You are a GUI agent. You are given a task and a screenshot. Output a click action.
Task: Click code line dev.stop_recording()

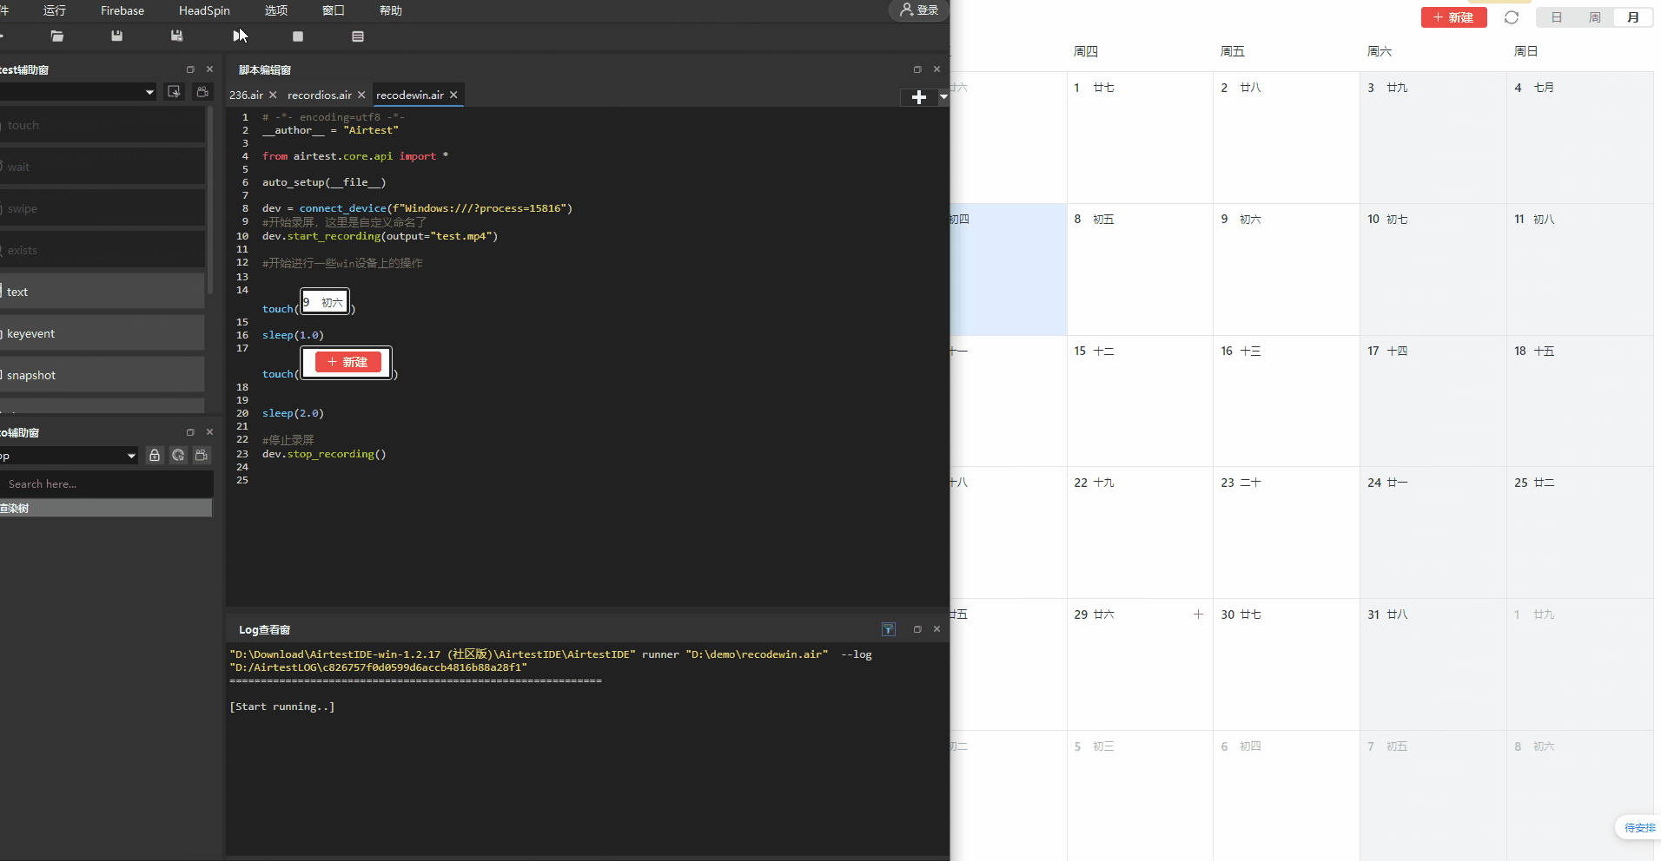pyautogui.click(x=324, y=454)
